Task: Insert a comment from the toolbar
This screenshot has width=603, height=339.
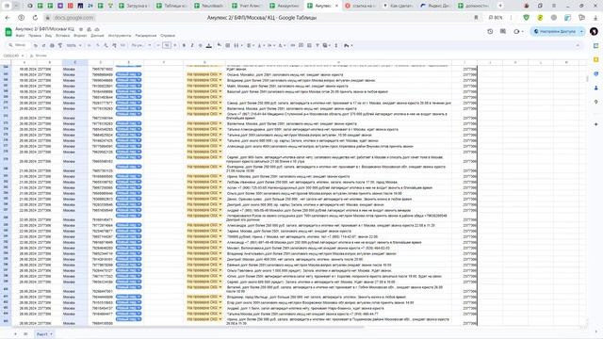Action: tap(301, 45)
